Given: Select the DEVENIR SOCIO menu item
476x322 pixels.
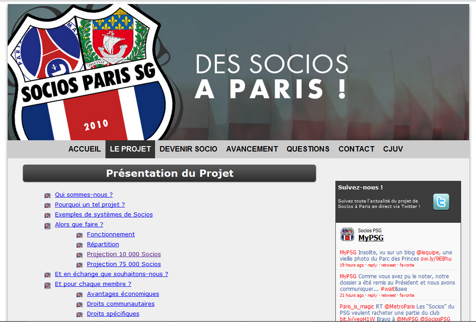Looking at the screenshot, I should point(188,149).
